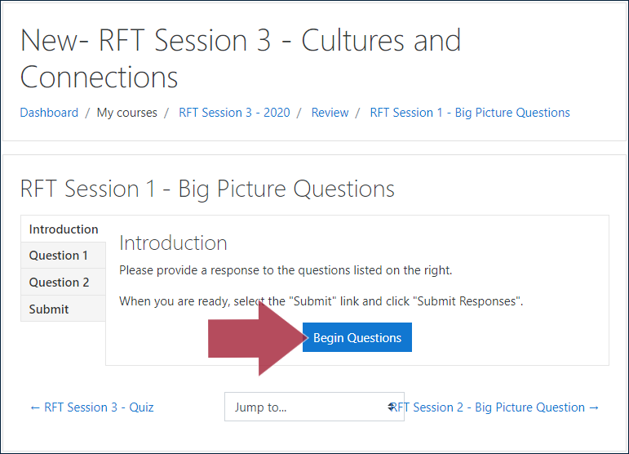
Task: Select the Introduction tab
Action: 64,229
